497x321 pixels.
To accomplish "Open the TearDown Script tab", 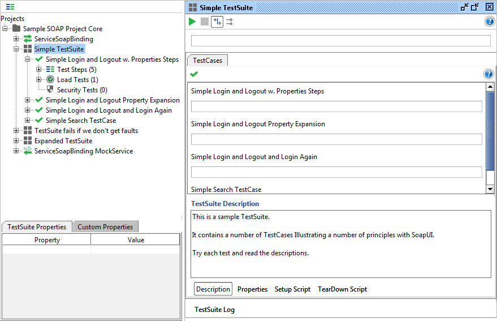I will (x=342, y=289).
